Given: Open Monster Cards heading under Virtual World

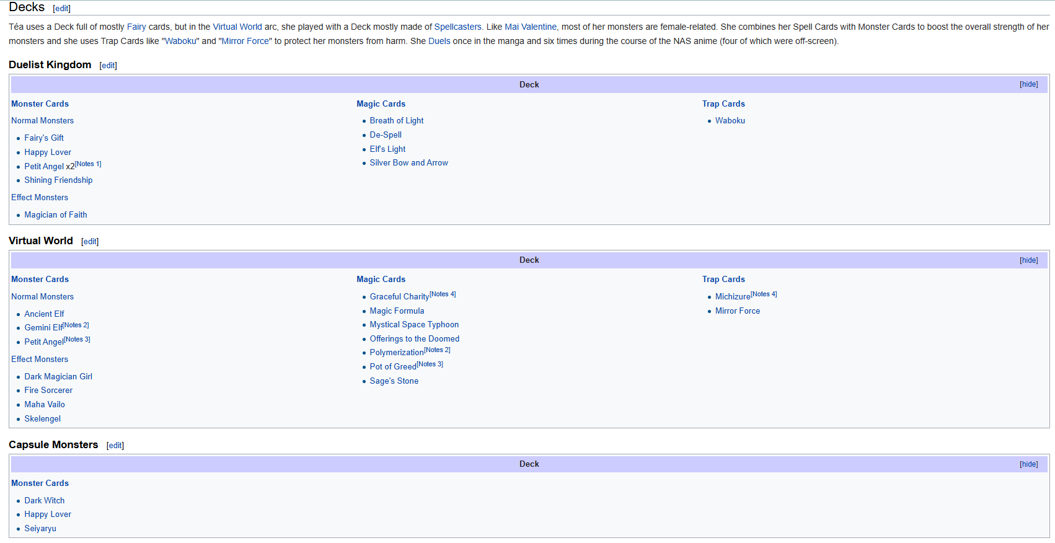Looking at the screenshot, I should [x=40, y=280].
